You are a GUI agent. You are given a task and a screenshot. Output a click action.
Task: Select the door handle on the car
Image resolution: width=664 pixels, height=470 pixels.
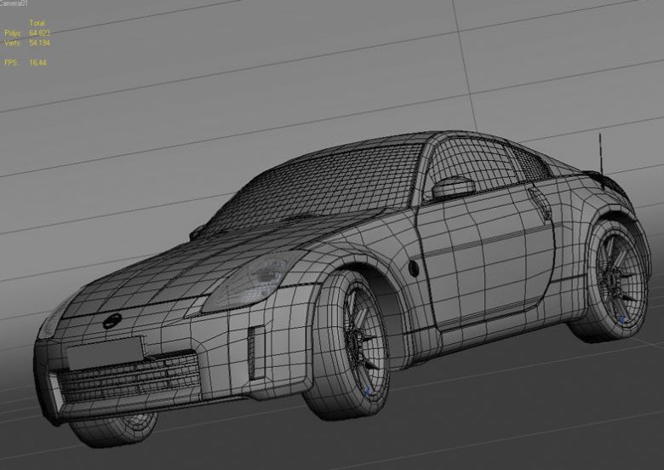pos(541,203)
